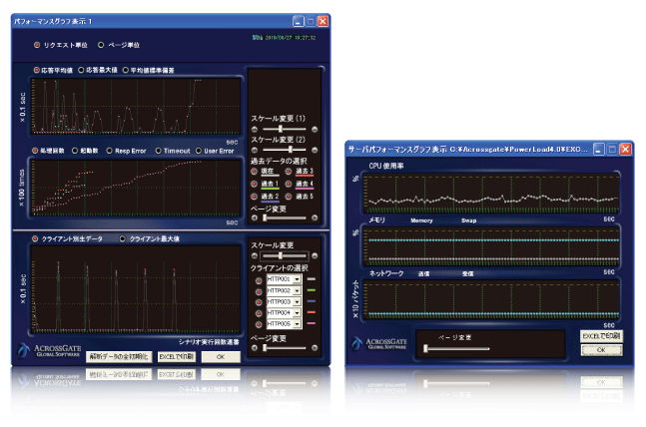The image size is (646, 427).
Task: Open the HTTP004 client dropdown
Action: (x=298, y=313)
